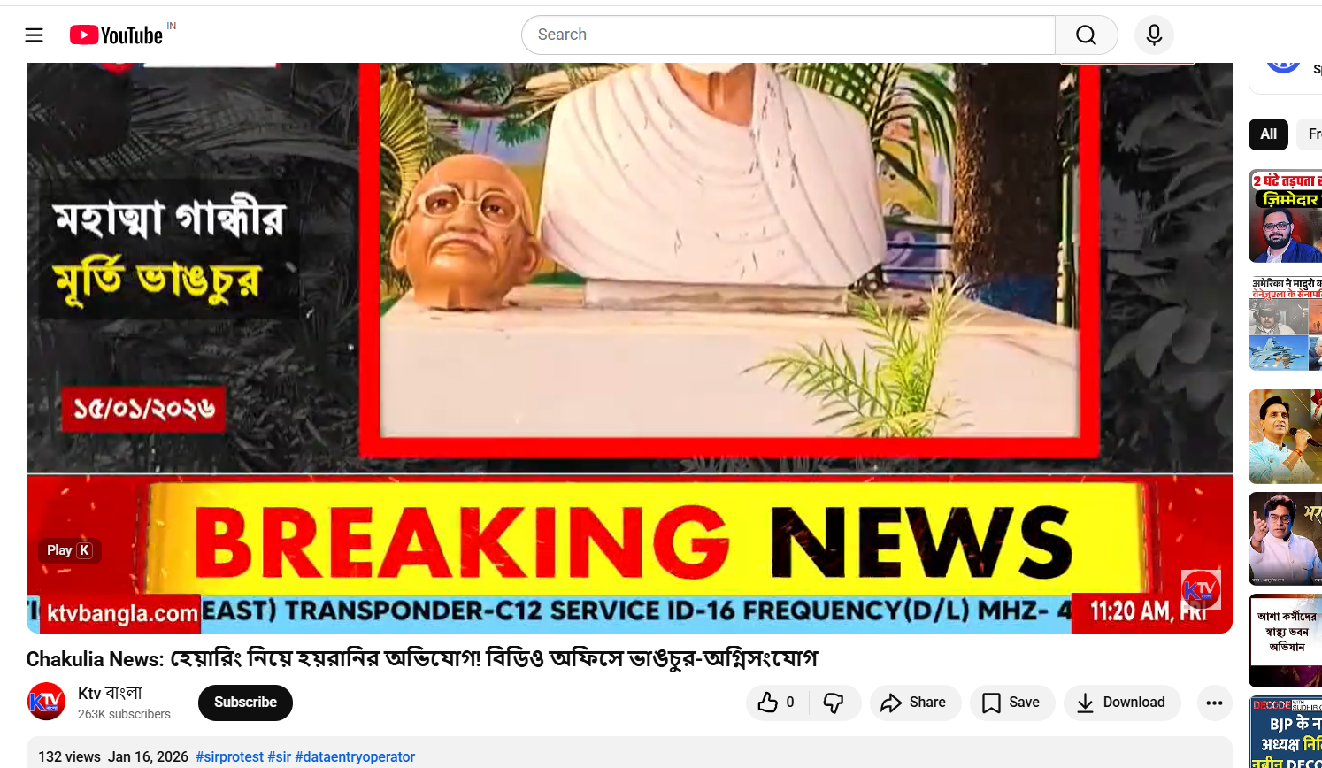Download the video
Viewport: 1322px width, 768px height.
(x=1122, y=703)
